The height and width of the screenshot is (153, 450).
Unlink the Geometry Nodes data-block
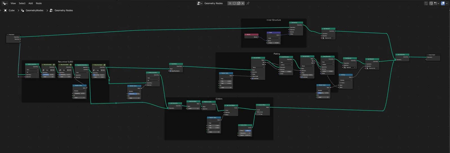[243, 3]
